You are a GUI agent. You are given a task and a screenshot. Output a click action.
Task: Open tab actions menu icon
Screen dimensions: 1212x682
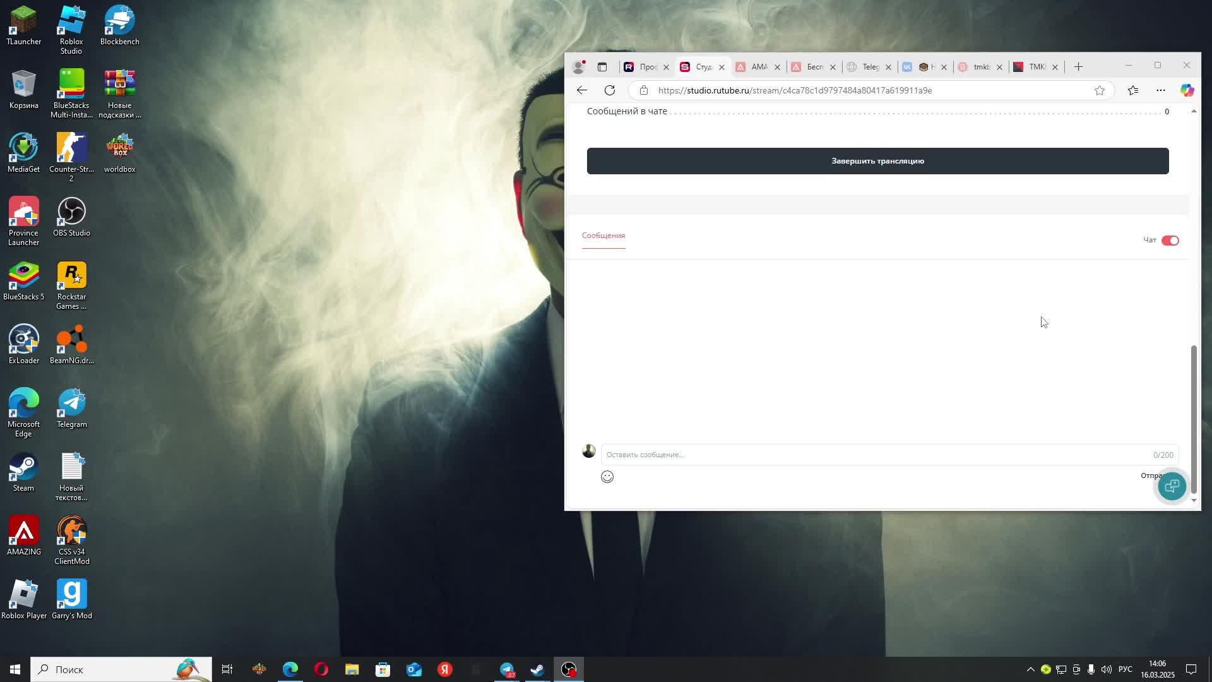pos(602,67)
